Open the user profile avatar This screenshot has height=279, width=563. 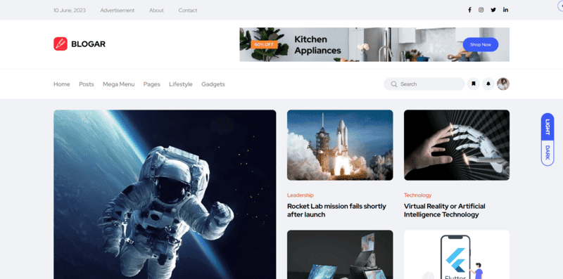[503, 84]
